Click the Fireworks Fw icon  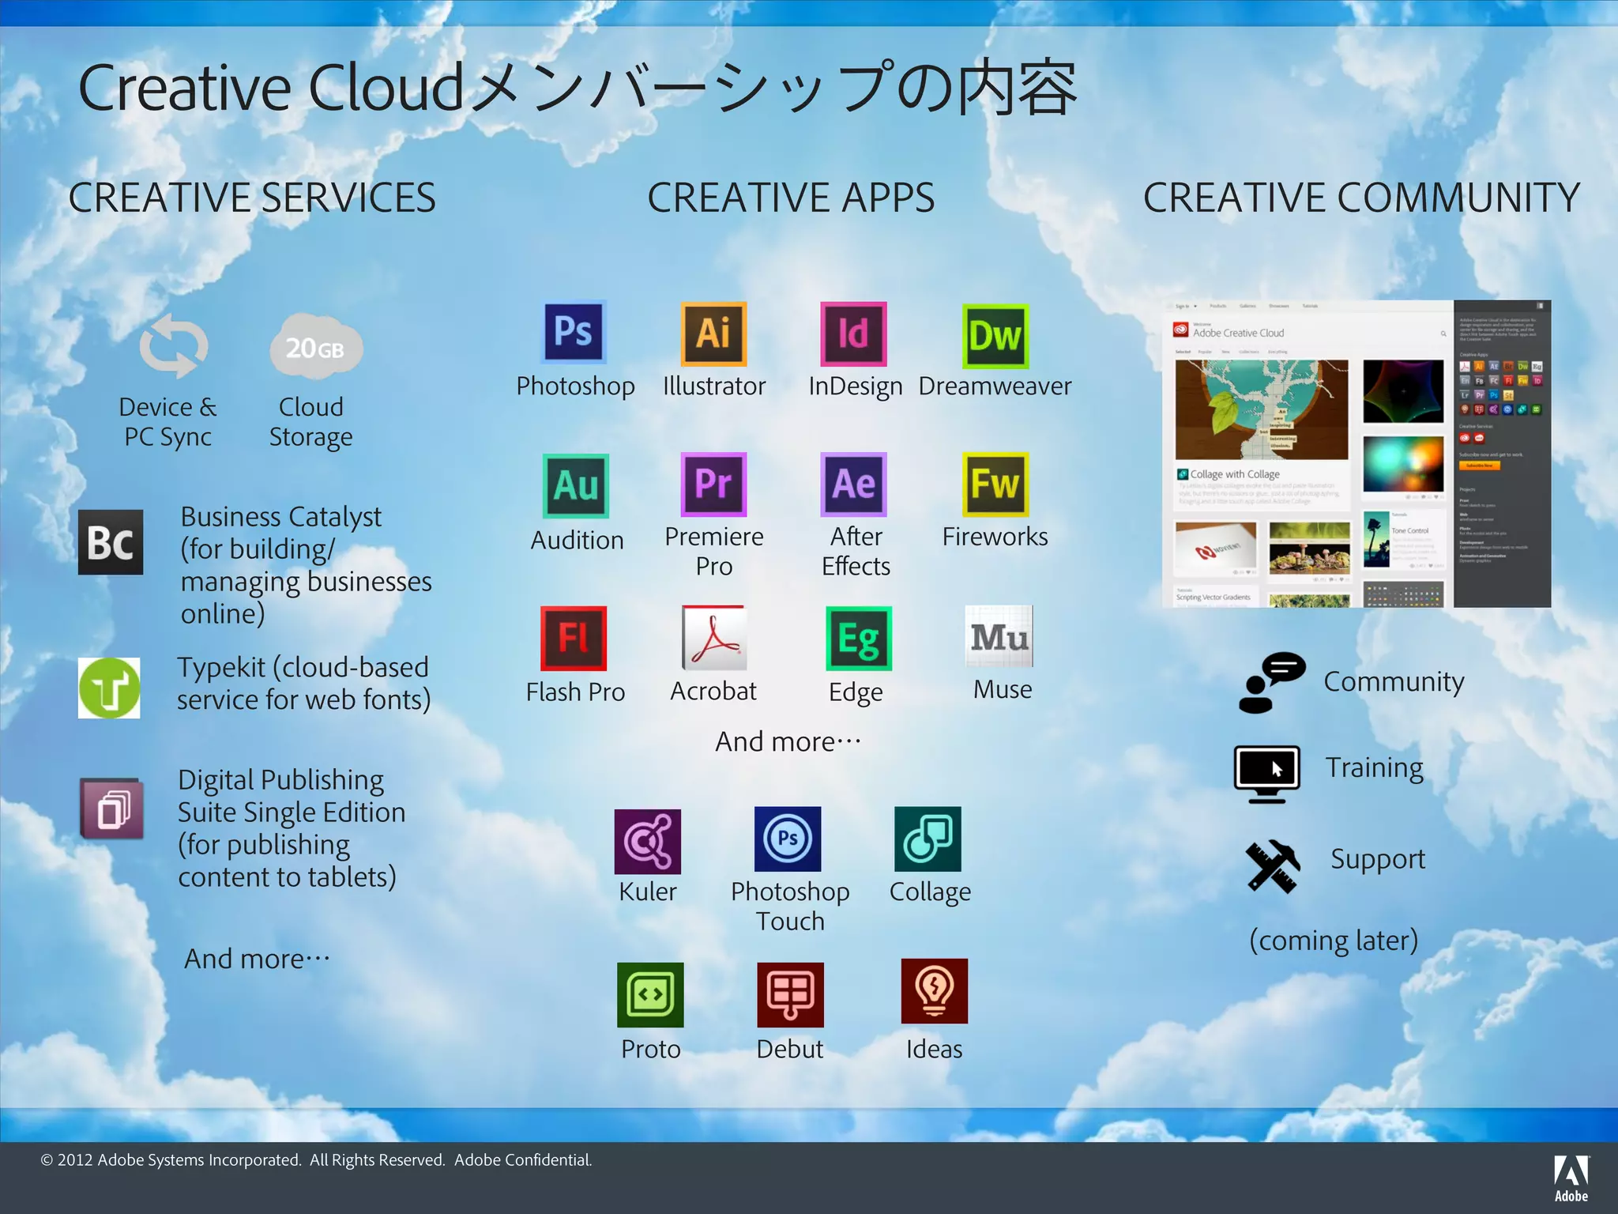995,484
